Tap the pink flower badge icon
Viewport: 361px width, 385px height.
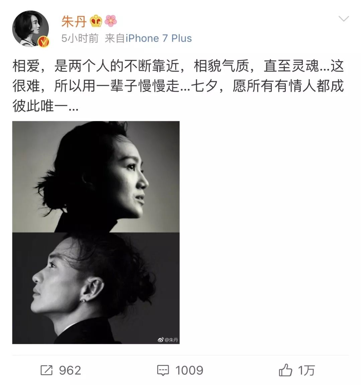pos(111,21)
